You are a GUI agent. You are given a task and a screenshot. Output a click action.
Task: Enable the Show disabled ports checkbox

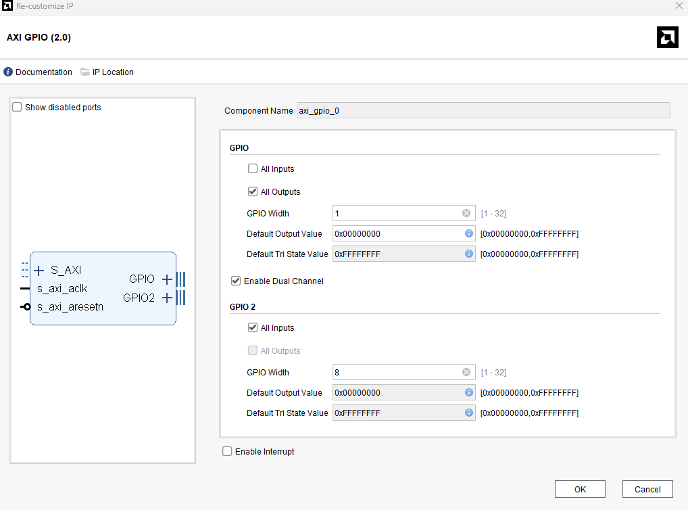pyautogui.click(x=18, y=107)
